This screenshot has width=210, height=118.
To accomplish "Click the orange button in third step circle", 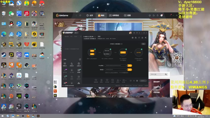I will click(123, 52).
